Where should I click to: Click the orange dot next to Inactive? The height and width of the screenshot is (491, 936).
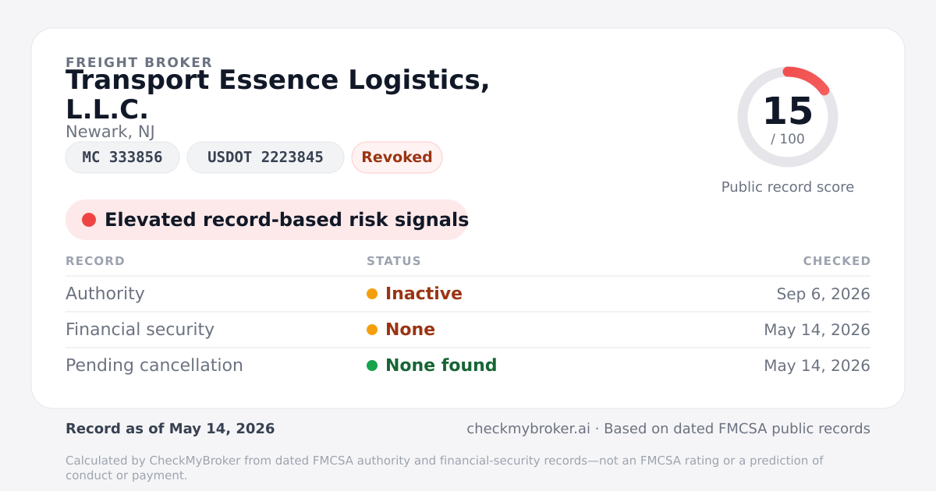tap(372, 294)
